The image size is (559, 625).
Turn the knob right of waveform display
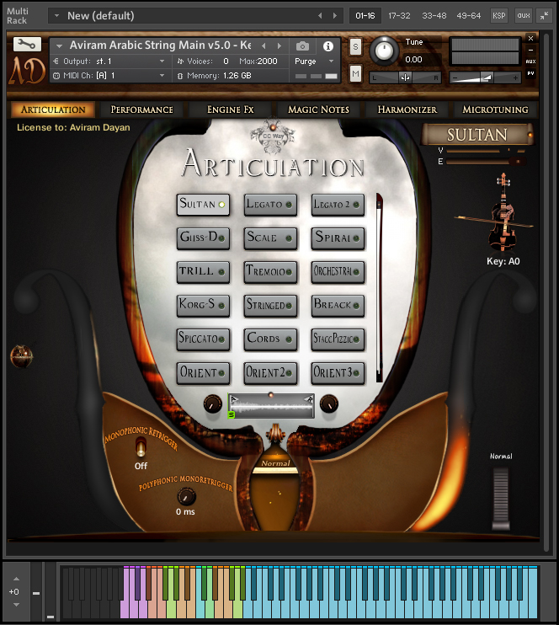tap(329, 403)
